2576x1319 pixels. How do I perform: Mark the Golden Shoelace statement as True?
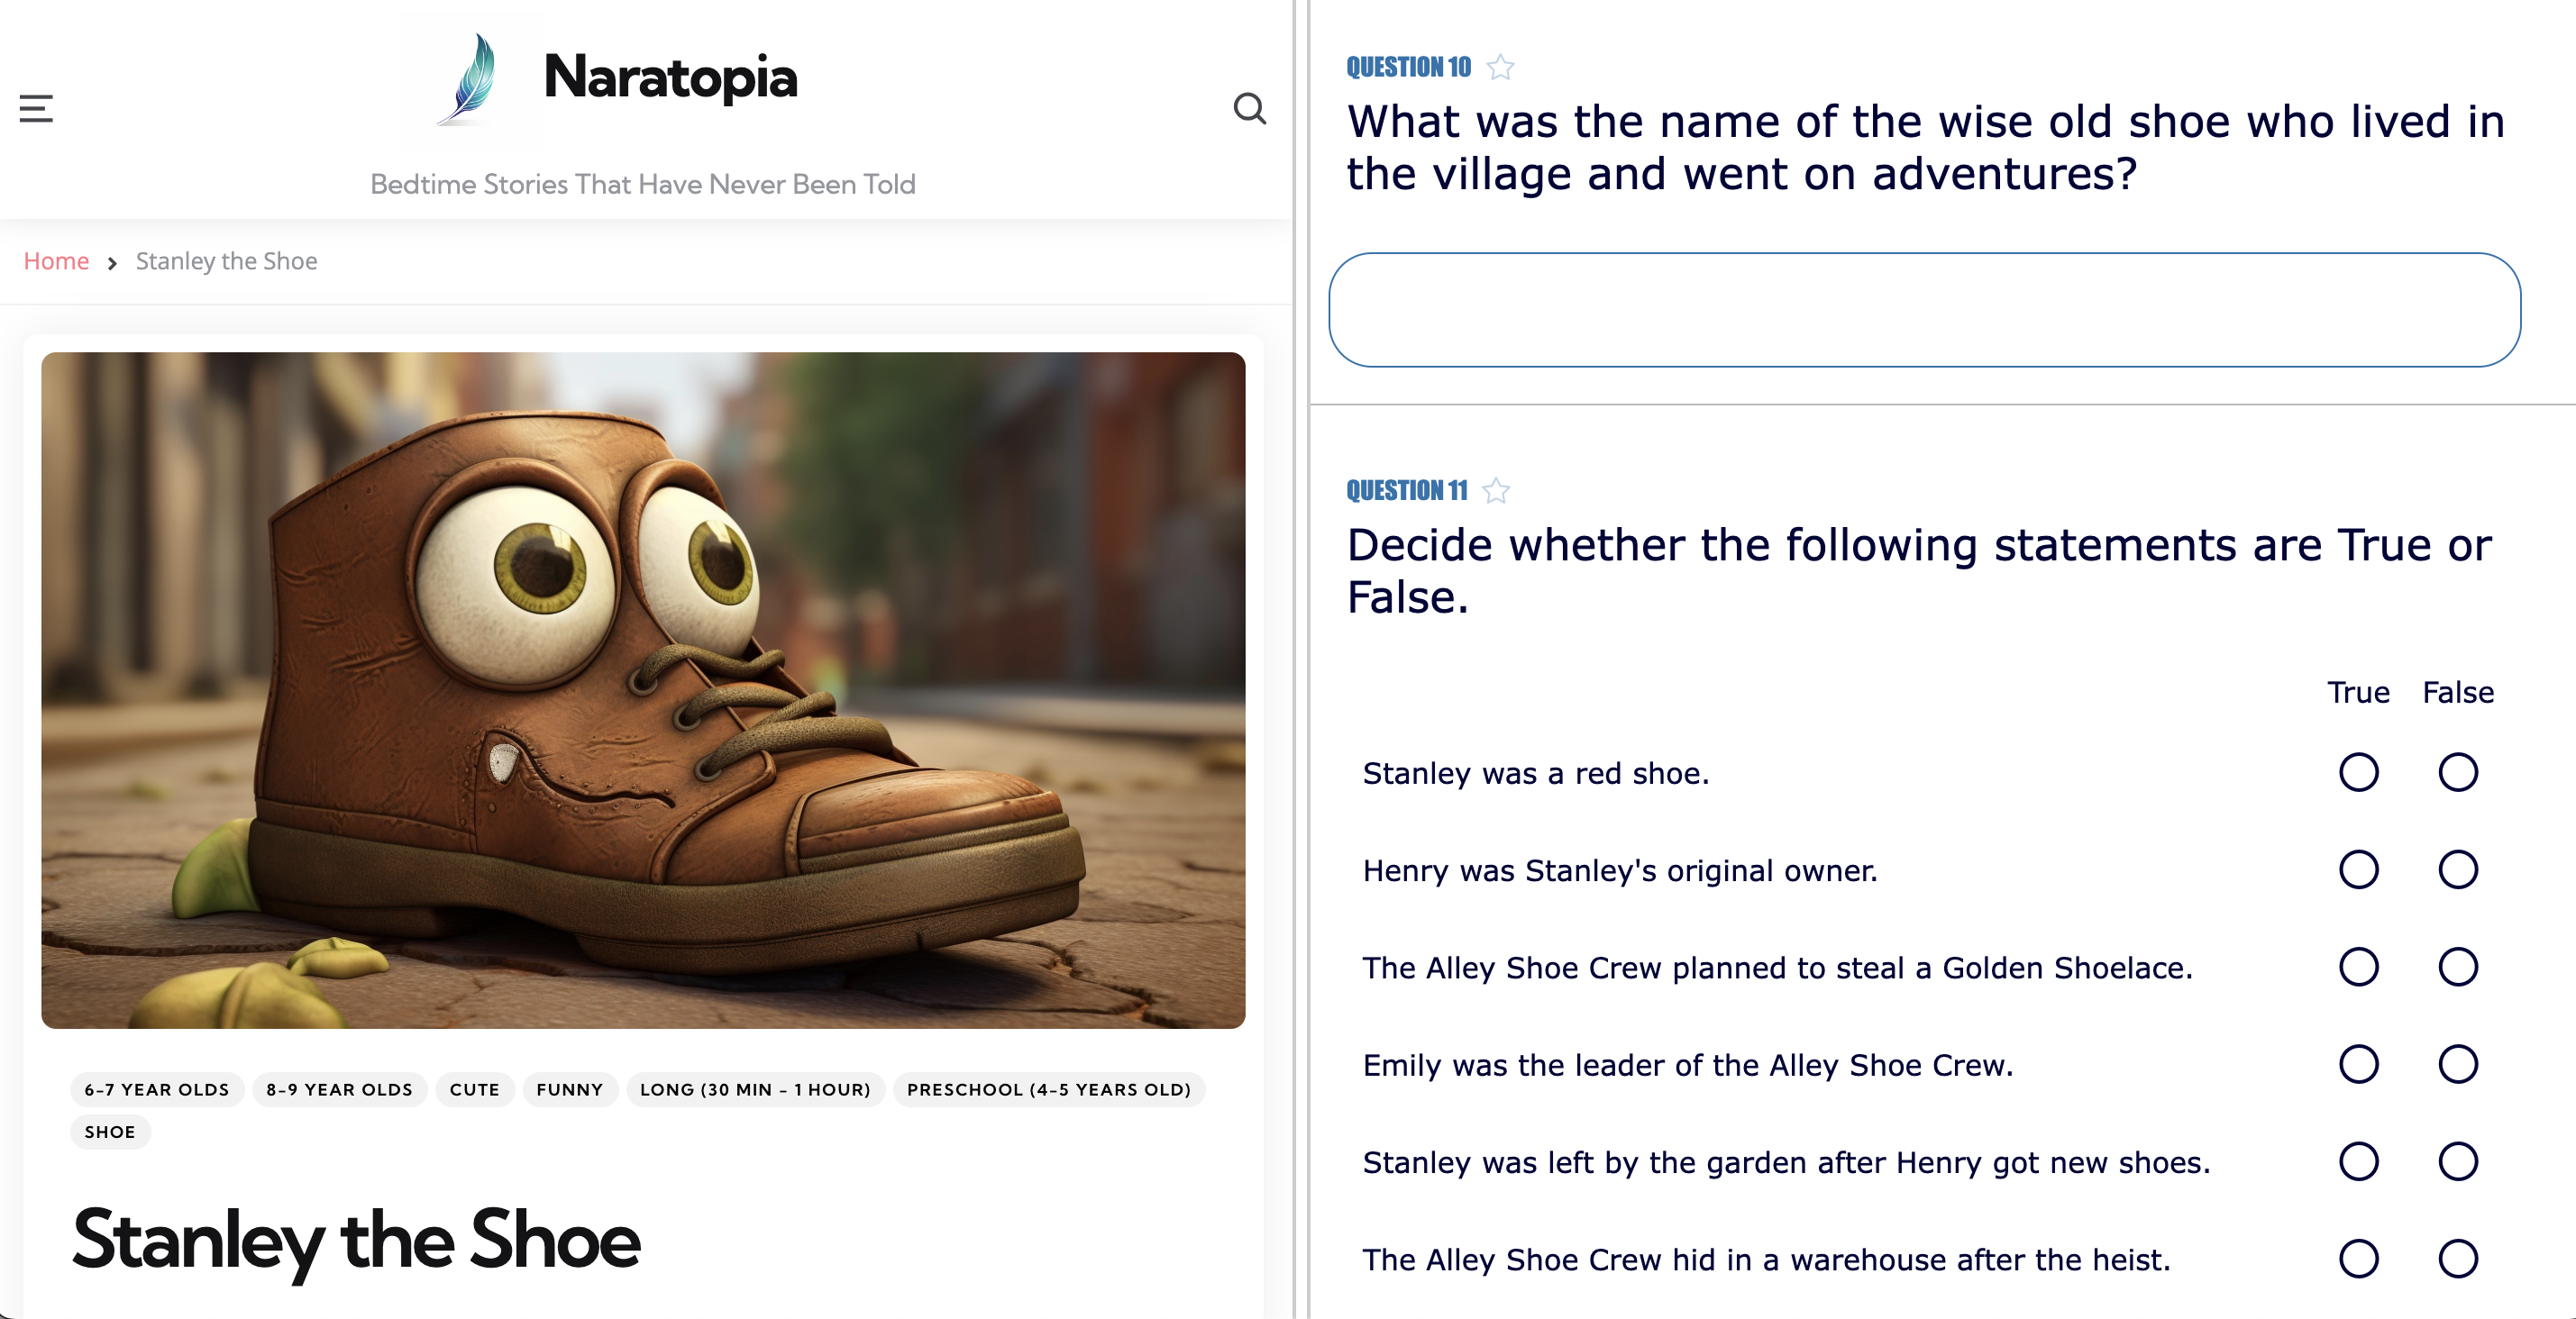(x=2359, y=966)
